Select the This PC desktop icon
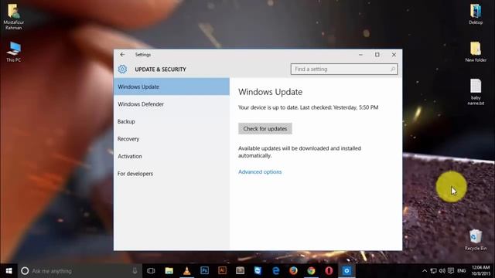This screenshot has width=495, height=278. coord(14,52)
